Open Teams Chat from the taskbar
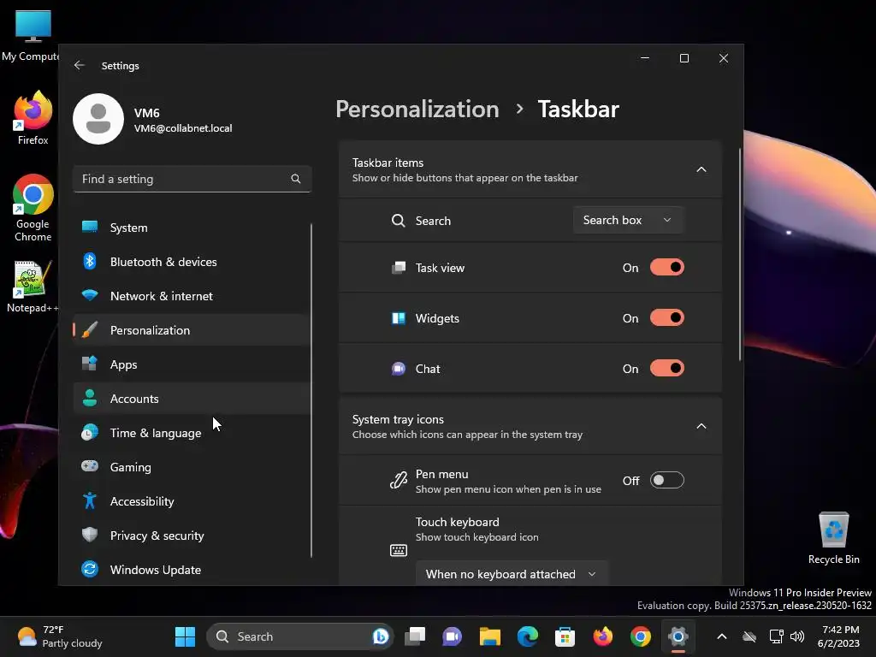The height and width of the screenshot is (657, 876). coord(452,636)
